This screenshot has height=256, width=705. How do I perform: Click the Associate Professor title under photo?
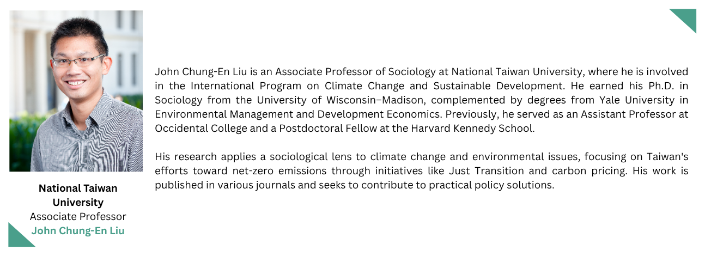[x=78, y=216]
